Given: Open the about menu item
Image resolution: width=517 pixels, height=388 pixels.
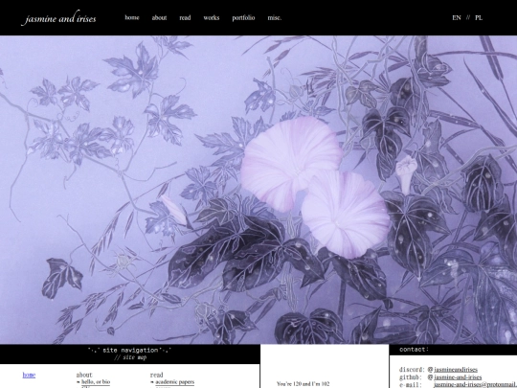Looking at the screenshot, I should click(x=159, y=17).
